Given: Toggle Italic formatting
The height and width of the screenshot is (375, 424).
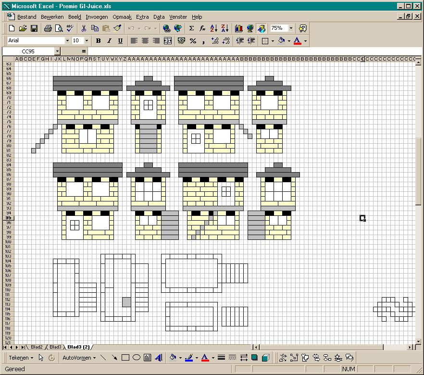Looking at the screenshot, I should pos(109,41).
